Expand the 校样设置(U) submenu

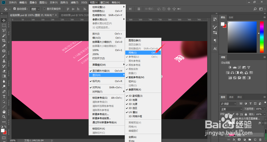107,7
